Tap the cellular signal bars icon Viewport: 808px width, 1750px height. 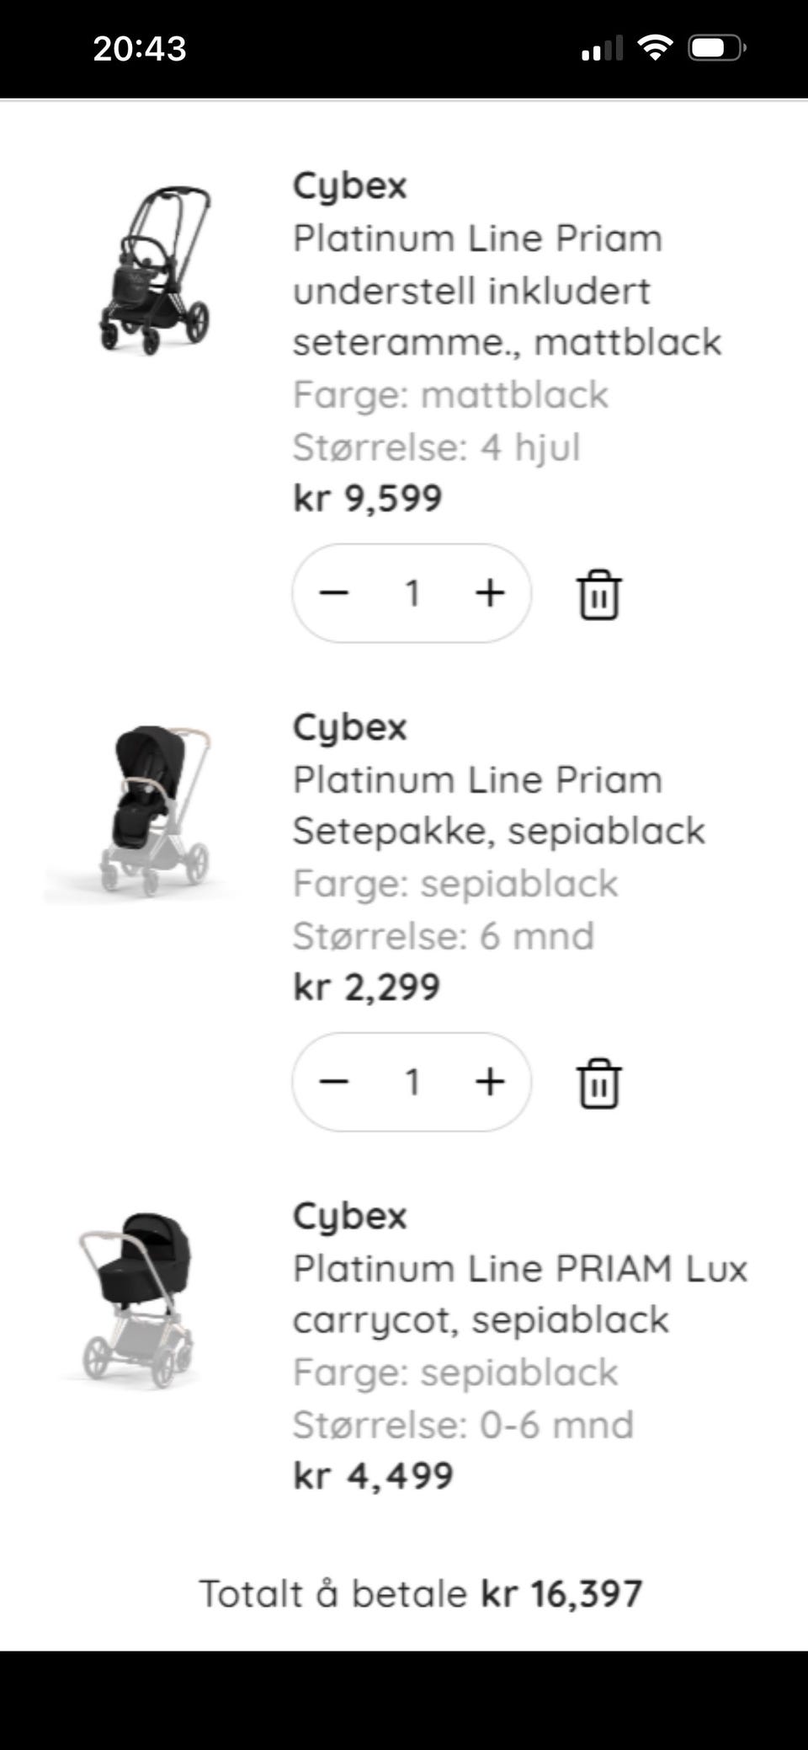click(x=602, y=49)
